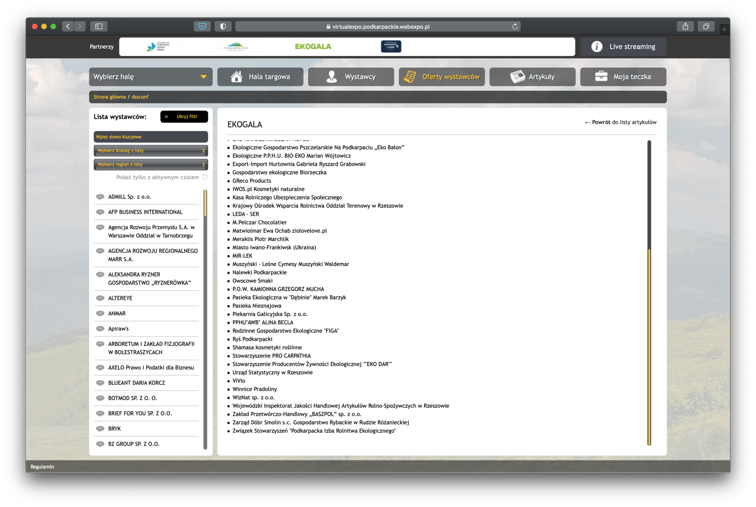Click dssconf breadcrumb link

click(140, 97)
